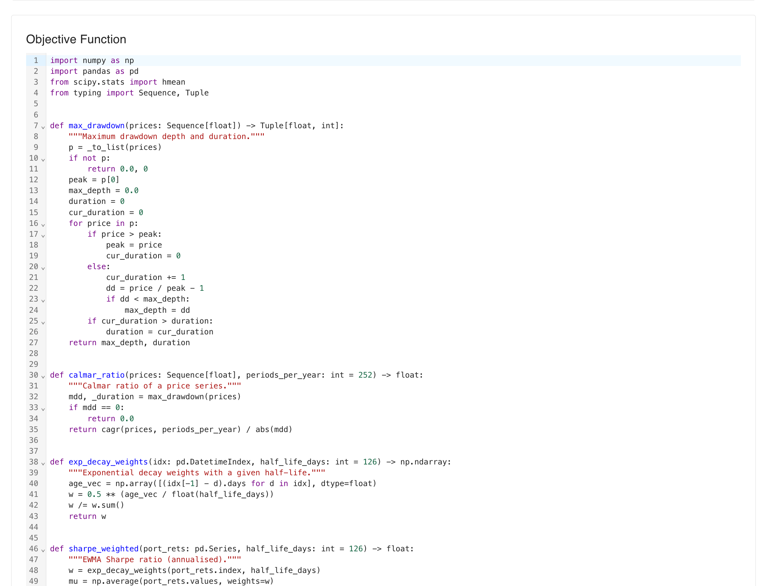Click the sharpe_weighted function name
Image resolution: width=770 pixels, height=586 pixels.
click(103, 549)
